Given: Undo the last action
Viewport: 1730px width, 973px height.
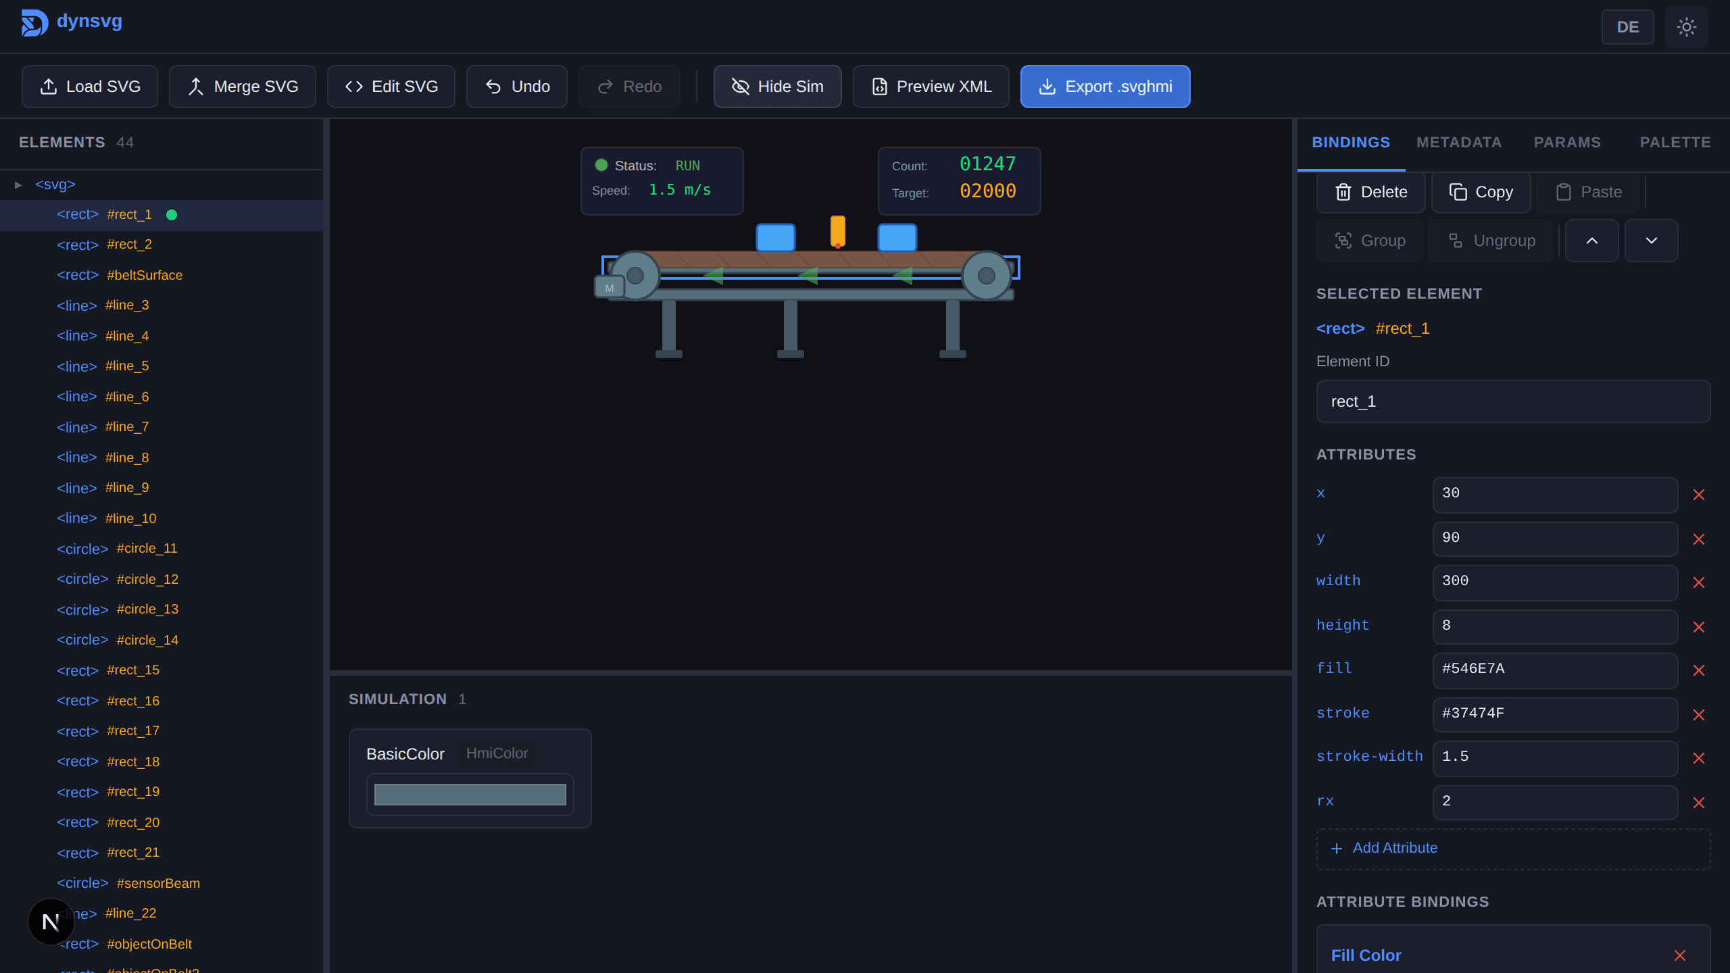Looking at the screenshot, I should pos(516,86).
